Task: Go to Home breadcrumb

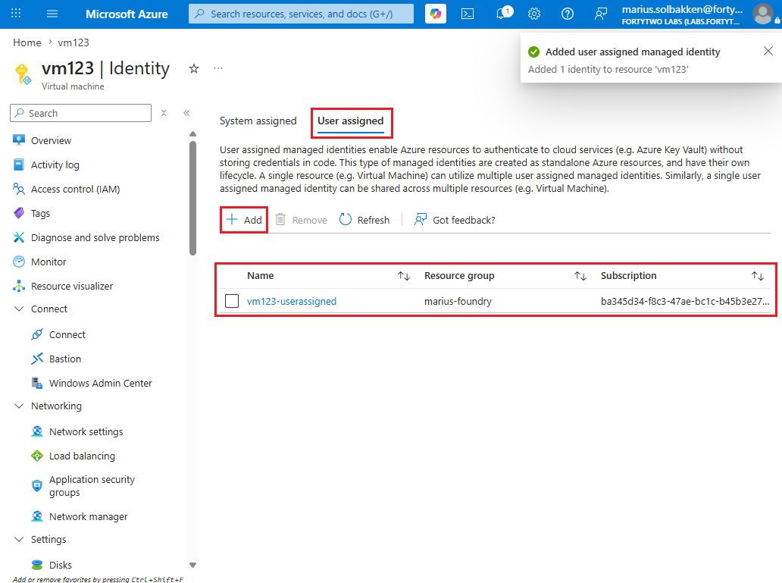Action: click(x=27, y=42)
